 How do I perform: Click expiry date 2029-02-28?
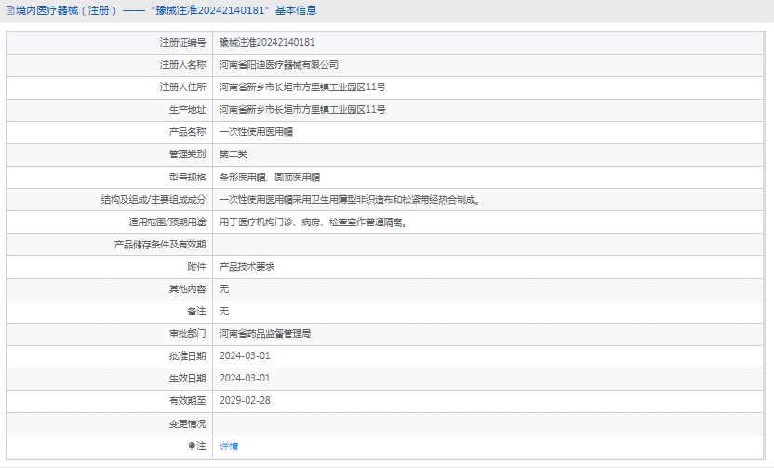coord(245,400)
